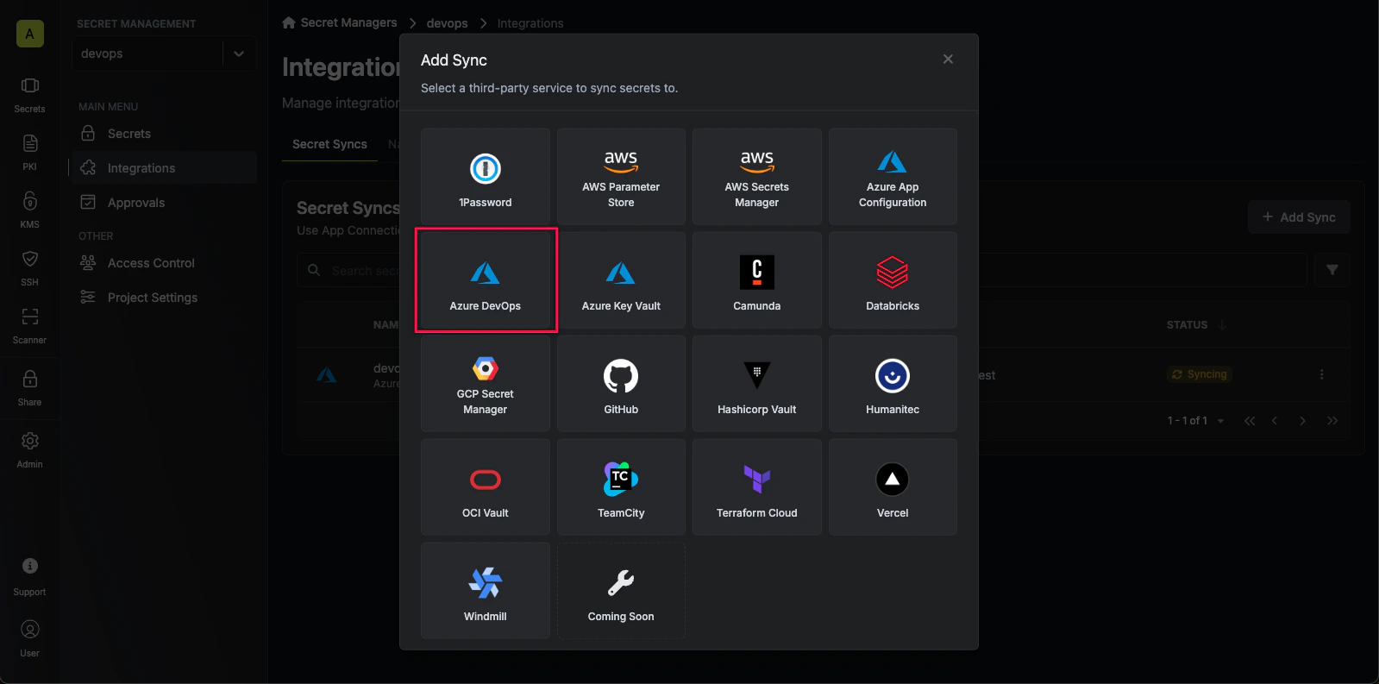The height and width of the screenshot is (684, 1379).
Task: Choose AWS Parameter Store integration
Action: [x=621, y=177]
